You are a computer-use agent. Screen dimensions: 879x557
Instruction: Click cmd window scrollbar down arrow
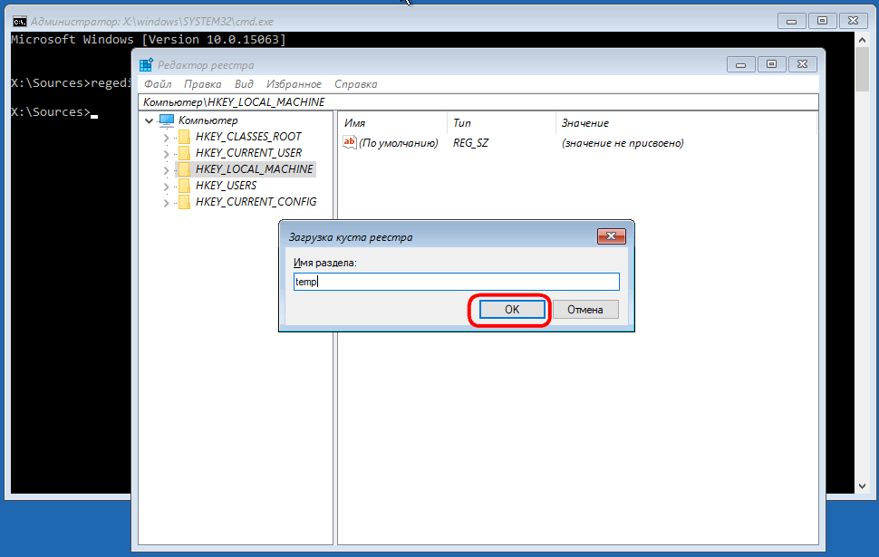tap(862, 486)
